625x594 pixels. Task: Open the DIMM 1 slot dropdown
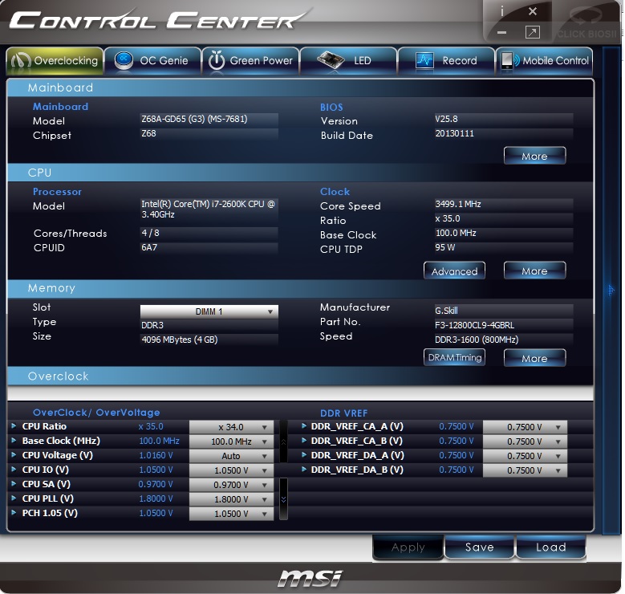[x=209, y=311]
